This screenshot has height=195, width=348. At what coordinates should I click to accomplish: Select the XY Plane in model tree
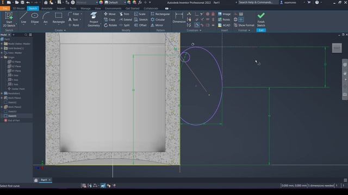coord(16,71)
